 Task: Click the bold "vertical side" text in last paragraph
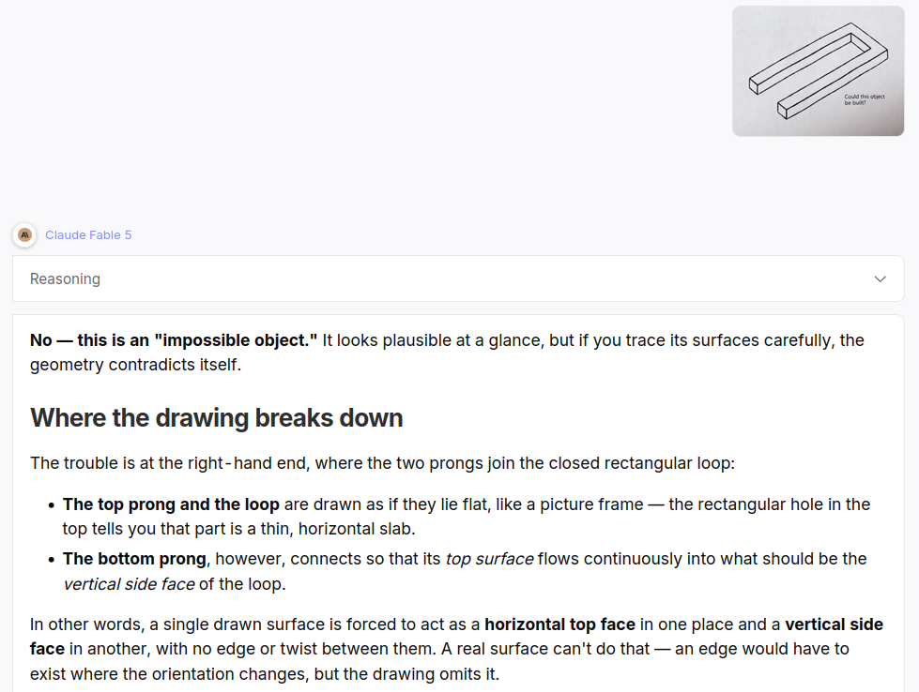pyautogui.click(x=834, y=624)
